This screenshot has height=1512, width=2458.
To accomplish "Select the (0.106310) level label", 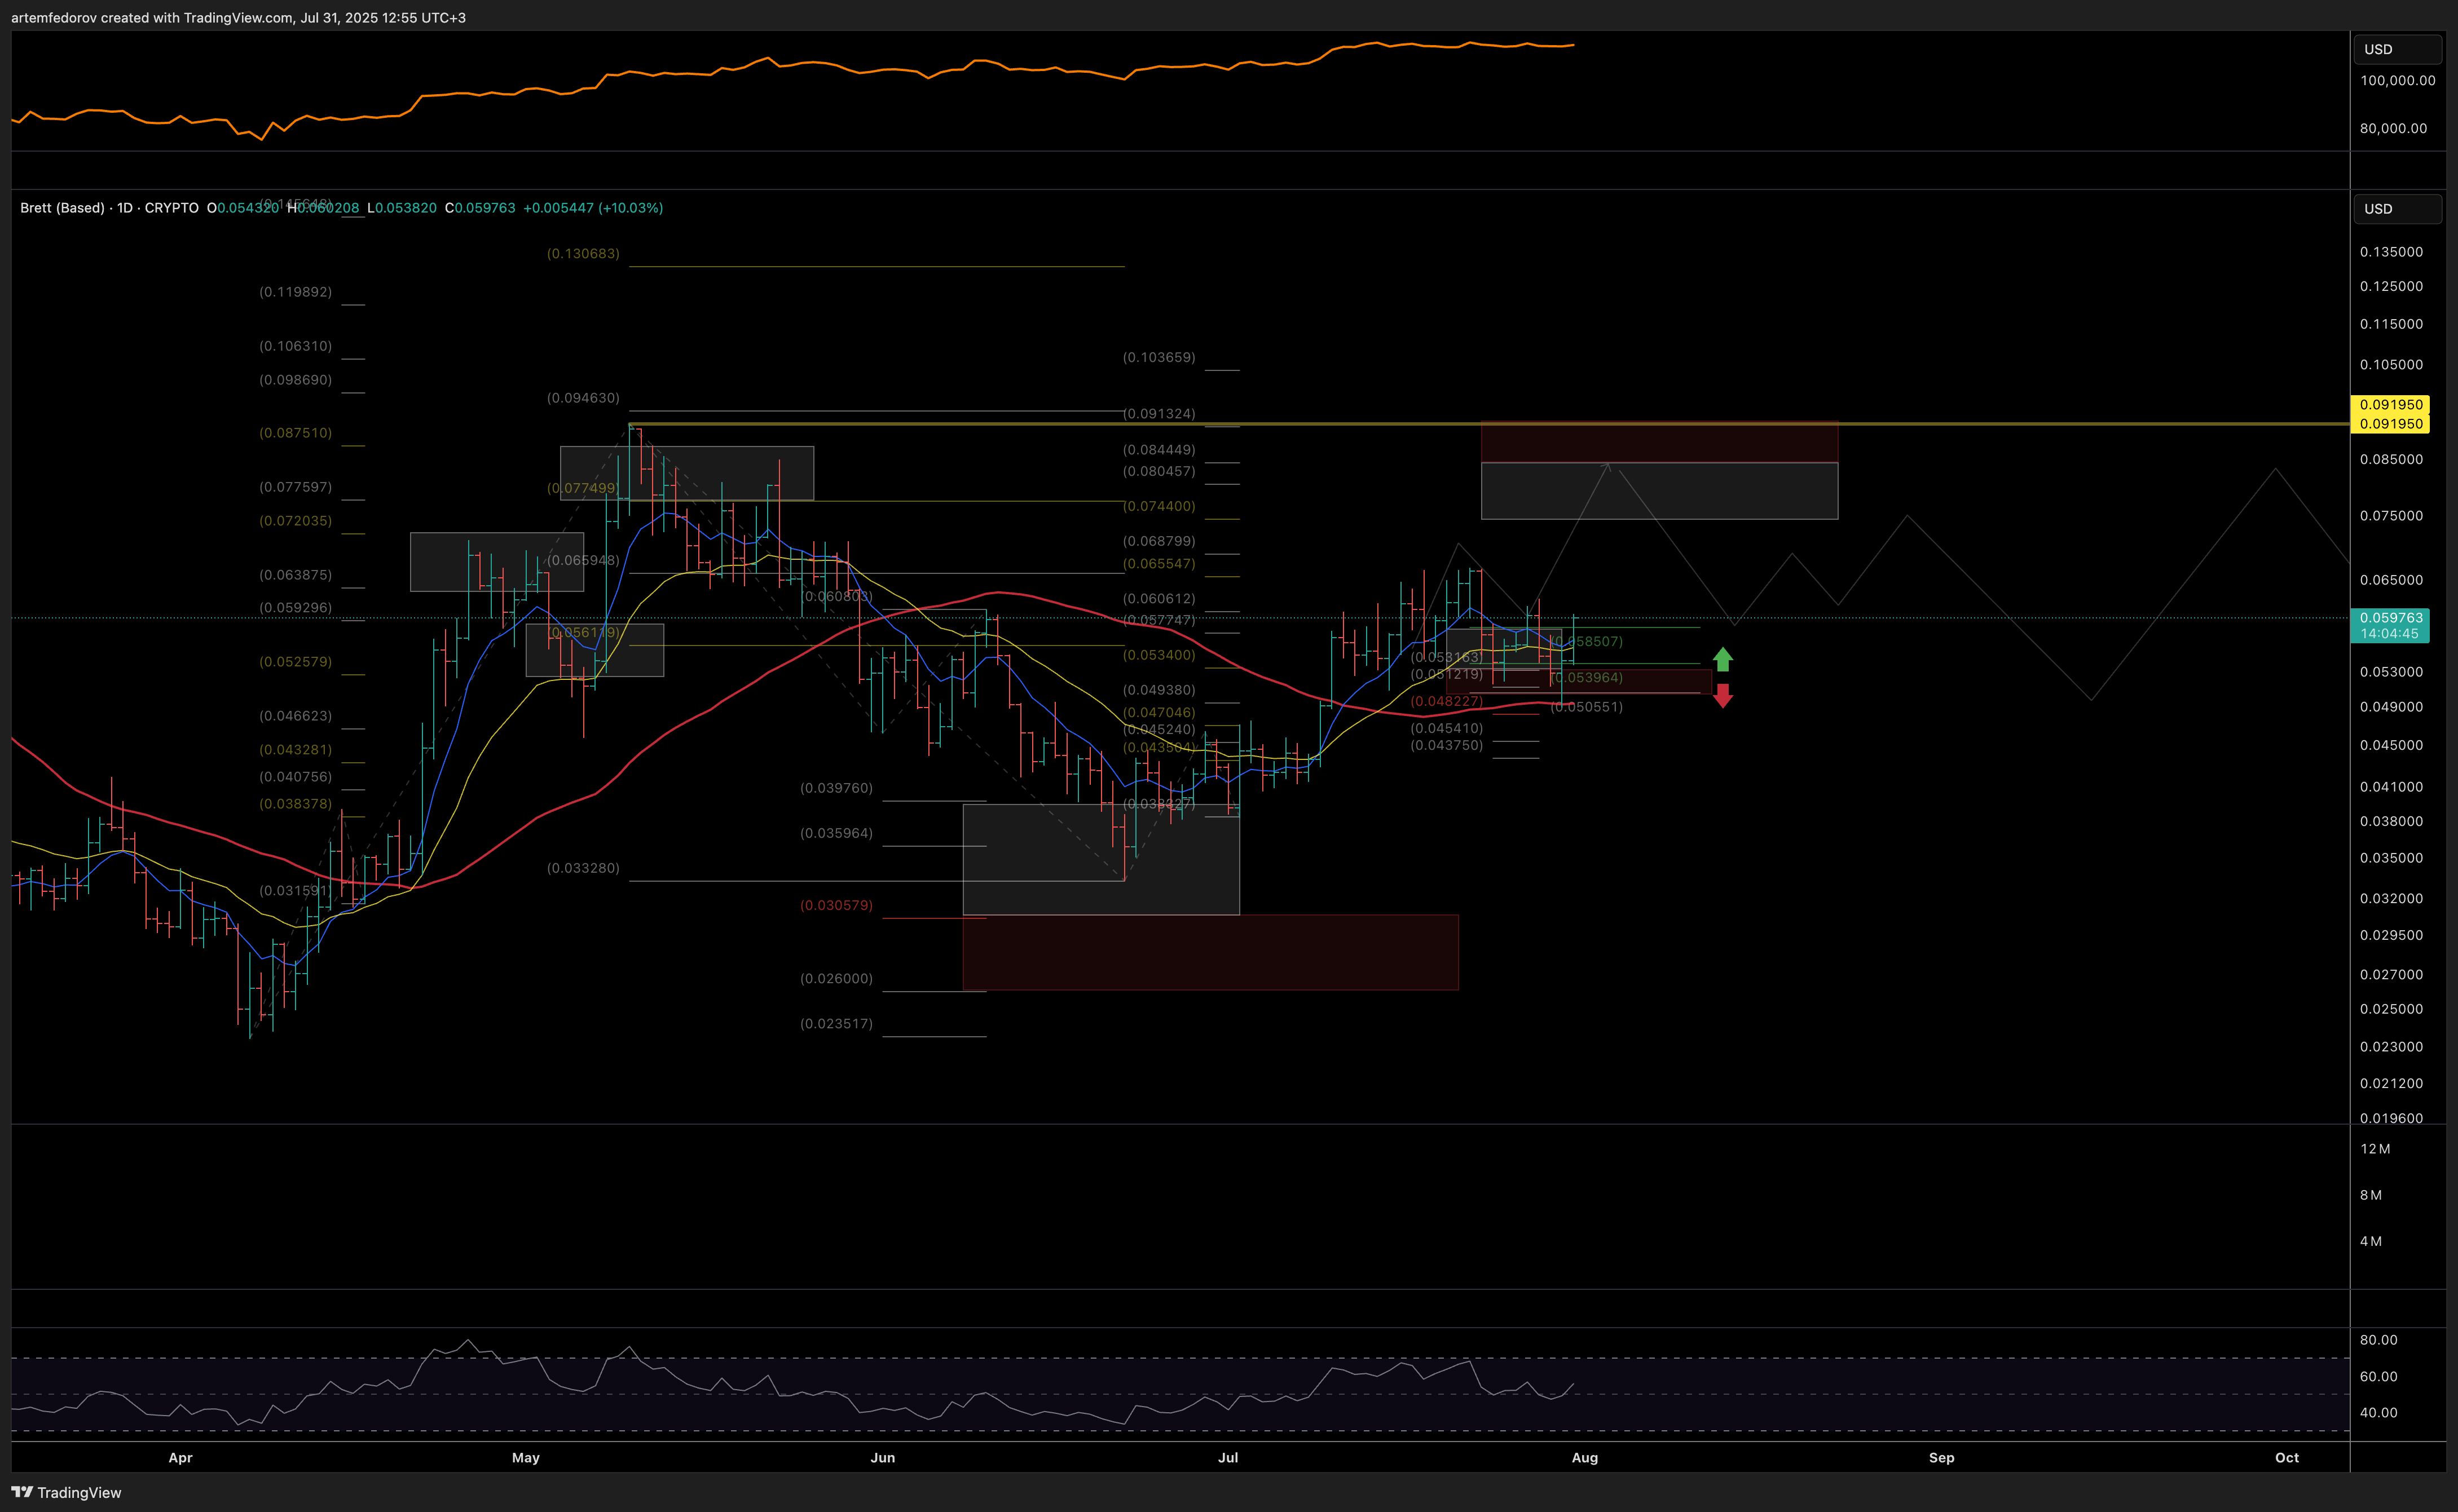I will (x=295, y=346).
